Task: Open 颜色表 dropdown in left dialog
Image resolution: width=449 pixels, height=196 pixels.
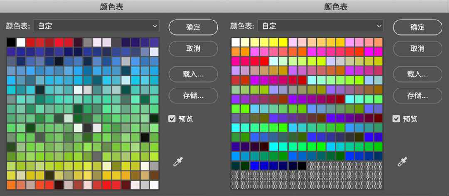Action: (x=96, y=26)
